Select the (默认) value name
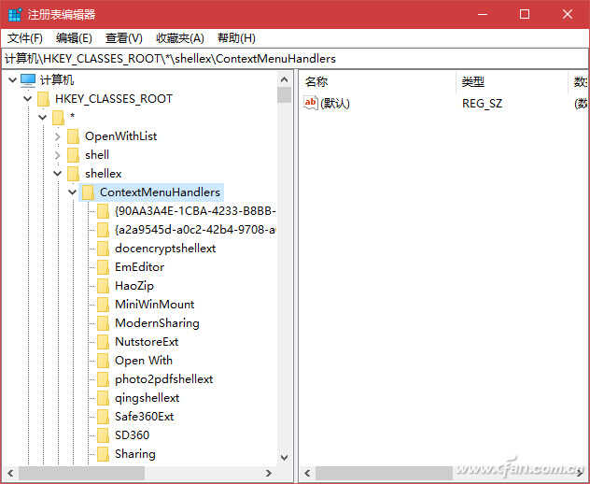590x484 pixels. coord(335,103)
